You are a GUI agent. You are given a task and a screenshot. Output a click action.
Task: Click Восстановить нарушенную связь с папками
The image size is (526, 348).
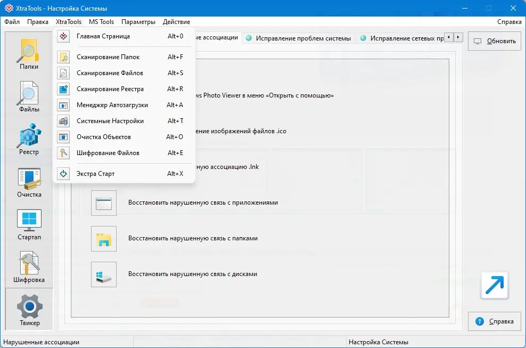pos(193,238)
